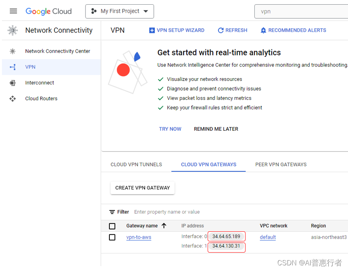Open the vpn-to-aws gateway link

coord(139,238)
